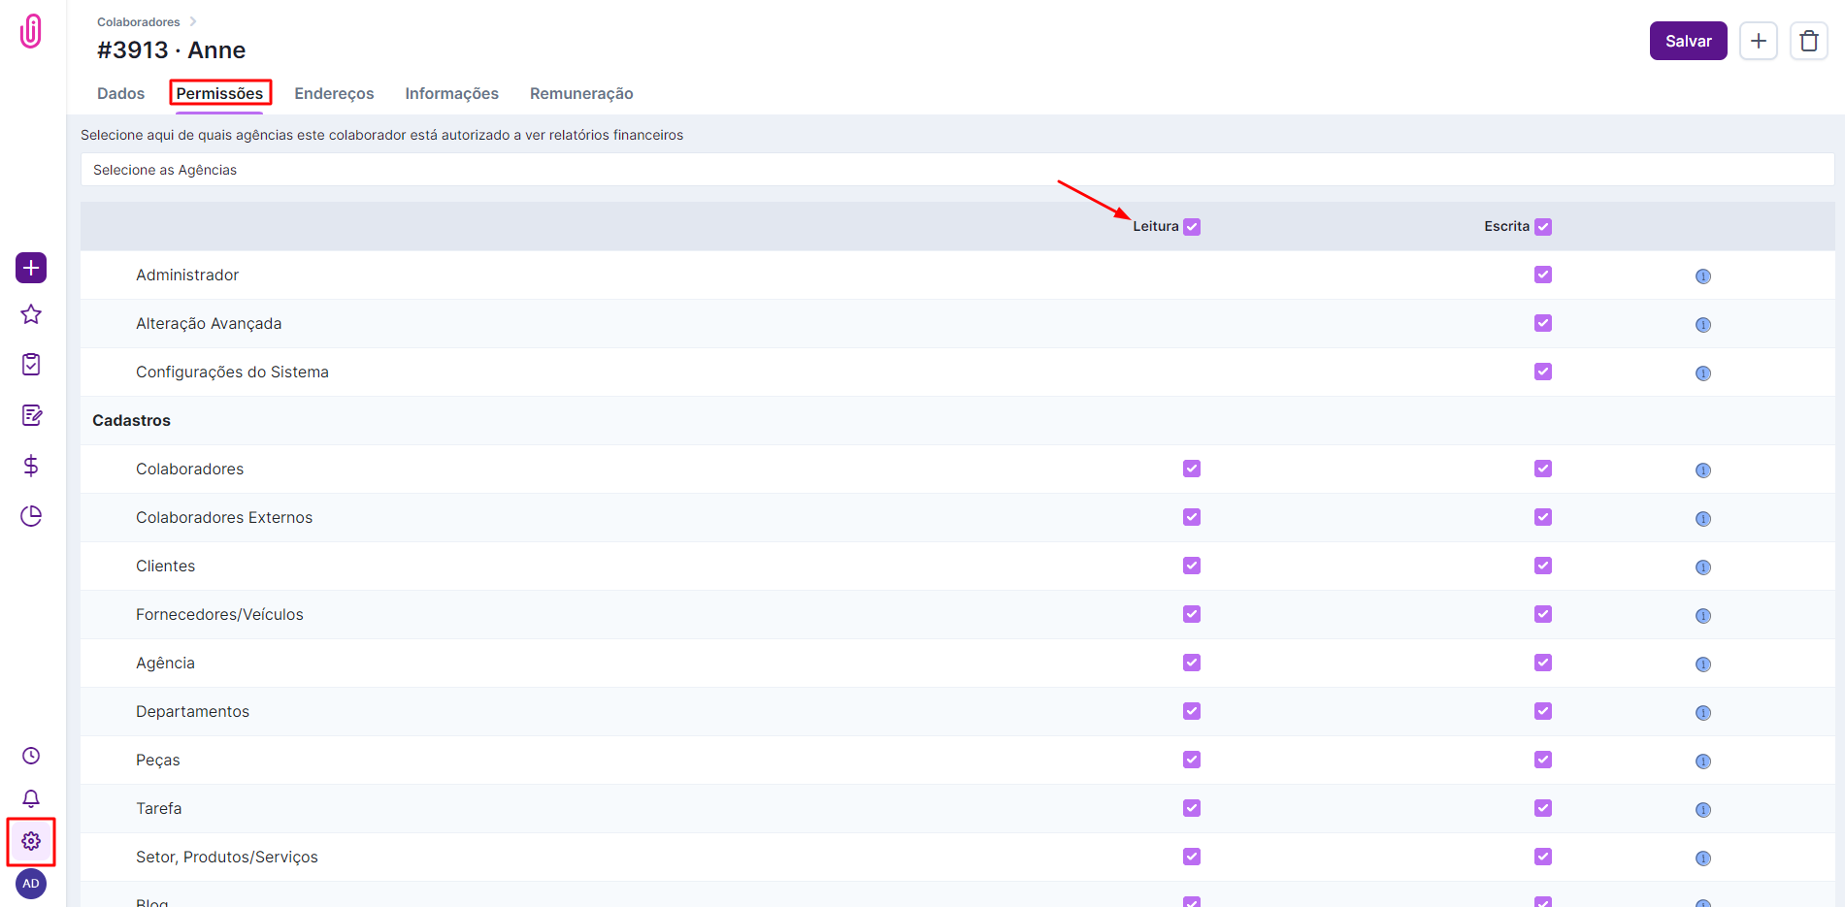The image size is (1845, 907).
Task: Open the clock history icon in sidebar
Action: (x=31, y=756)
